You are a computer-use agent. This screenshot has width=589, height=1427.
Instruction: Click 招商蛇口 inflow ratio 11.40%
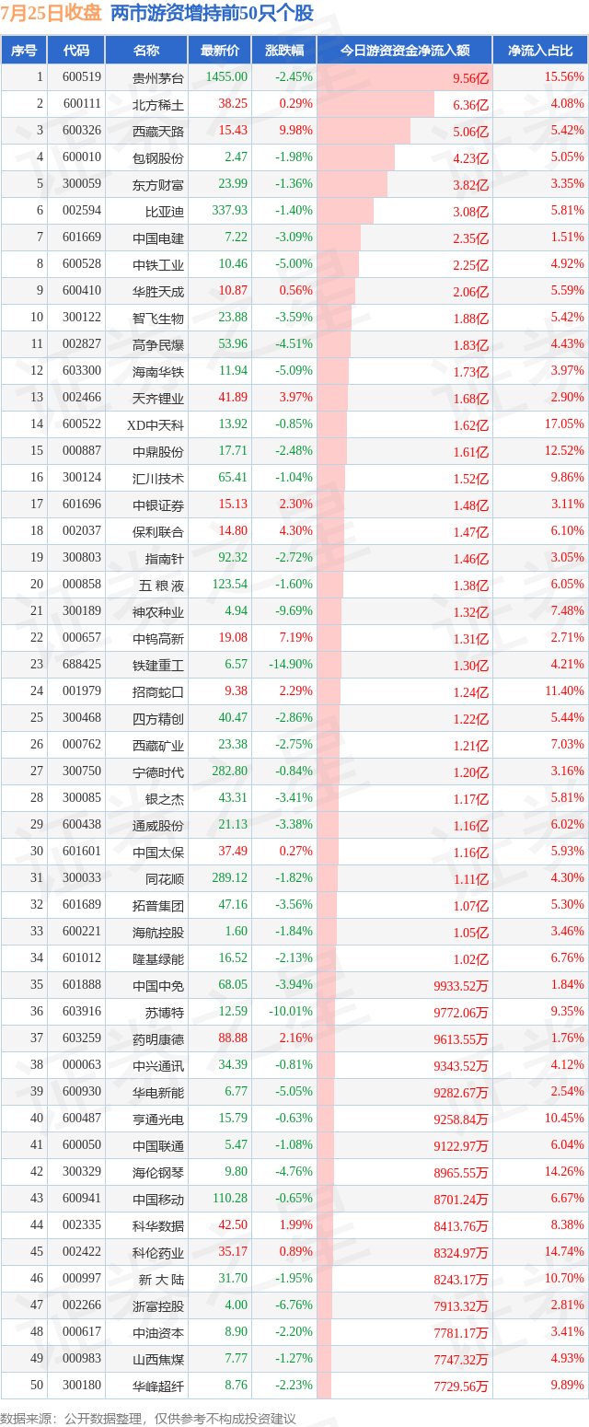[x=564, y=691]
